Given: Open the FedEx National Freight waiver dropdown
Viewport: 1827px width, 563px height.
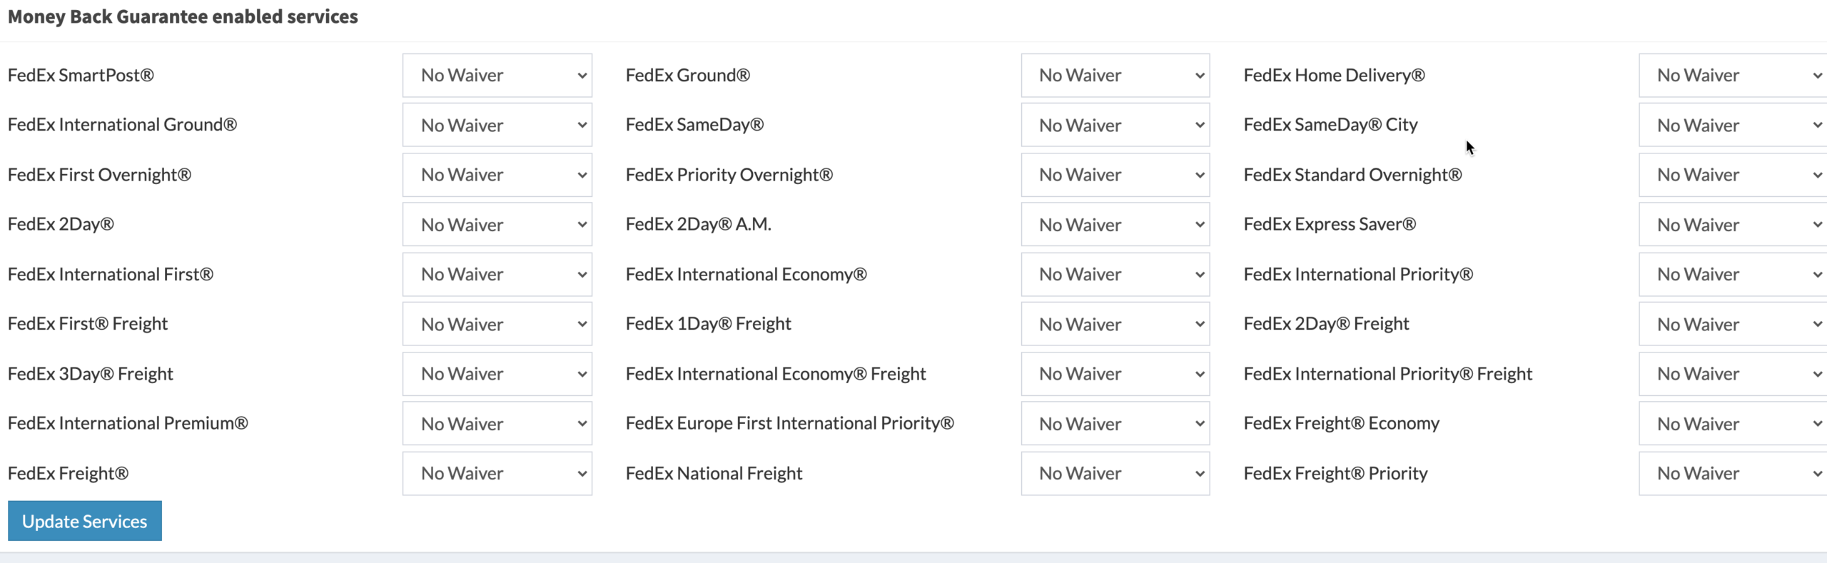Looking at the screenshot, I should click(1115, 473).
